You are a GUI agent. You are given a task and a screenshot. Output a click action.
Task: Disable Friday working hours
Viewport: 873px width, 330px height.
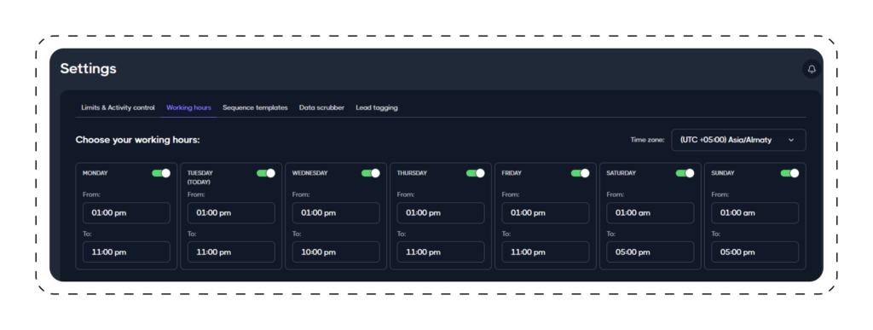(580, 173)
